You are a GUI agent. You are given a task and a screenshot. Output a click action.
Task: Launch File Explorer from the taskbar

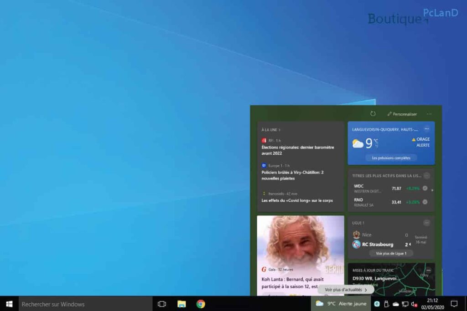(x=182, y=304)
